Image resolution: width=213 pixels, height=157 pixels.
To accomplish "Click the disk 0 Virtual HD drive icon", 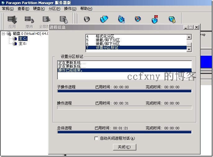I will [x=9, y=34].
